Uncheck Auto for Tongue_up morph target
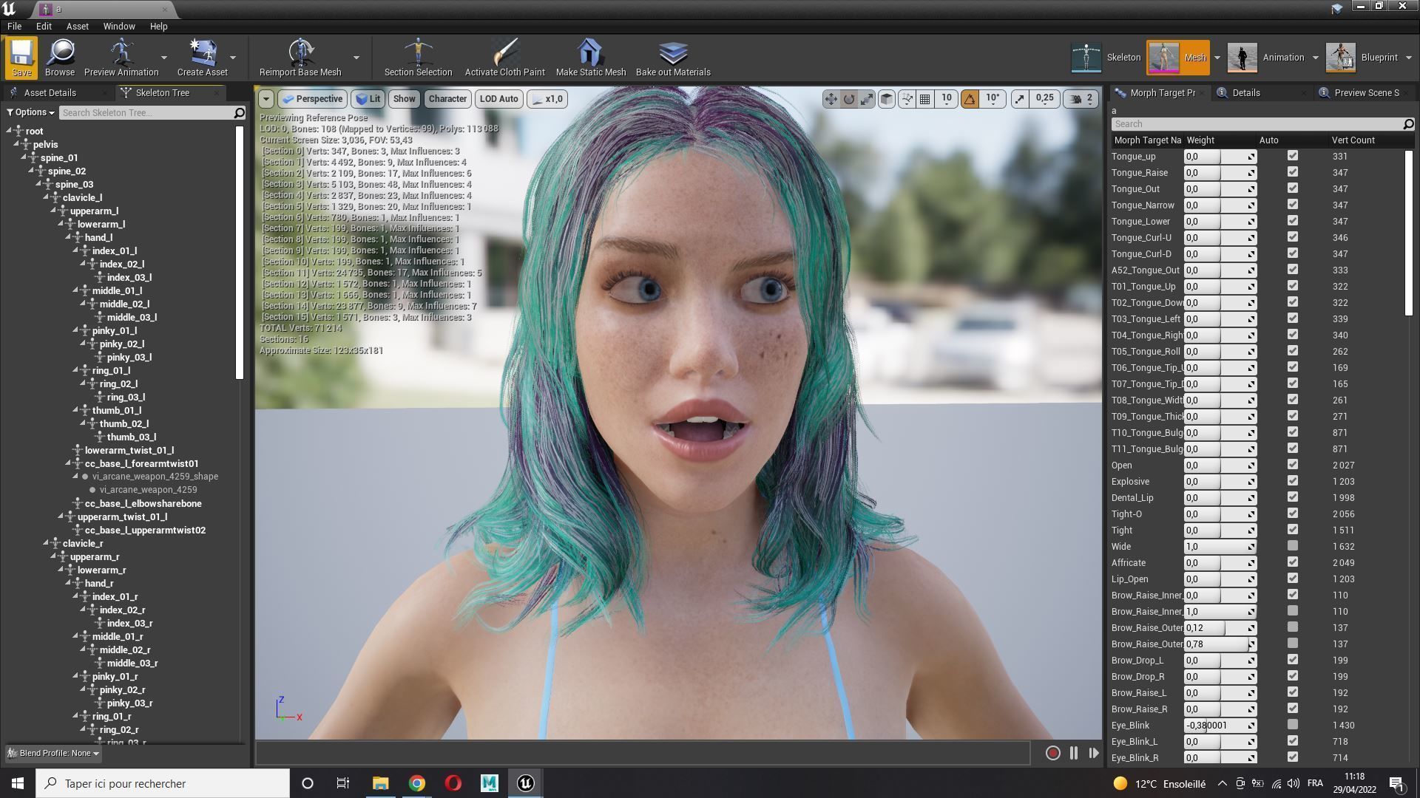1420x798 pixels. pos(1292,156)
